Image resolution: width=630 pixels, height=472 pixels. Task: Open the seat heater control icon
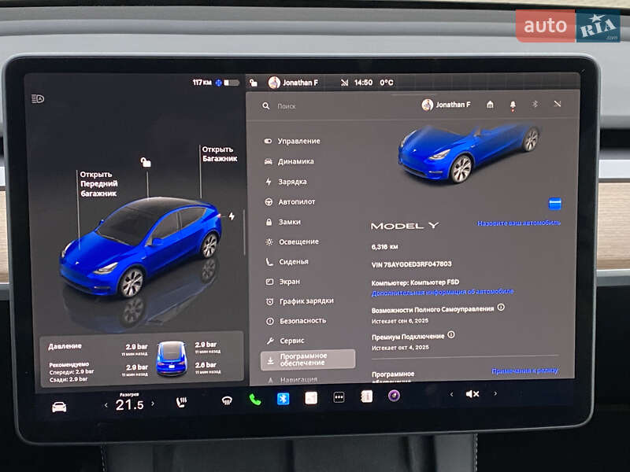coord(182,401)
